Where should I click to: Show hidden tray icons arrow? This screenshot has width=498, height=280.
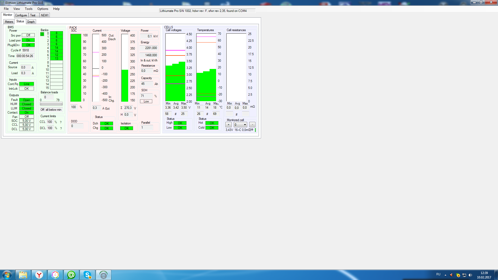(445, 275)
